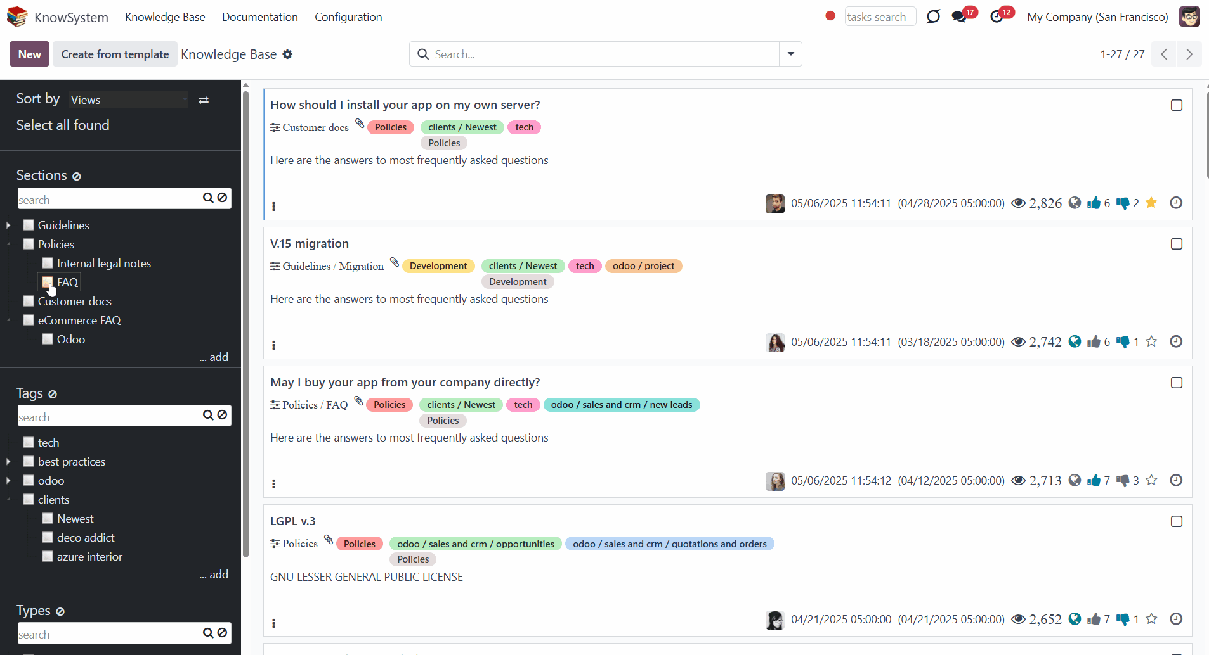
Task: Open the search options dropdown arrow
Action: point(790,54)
